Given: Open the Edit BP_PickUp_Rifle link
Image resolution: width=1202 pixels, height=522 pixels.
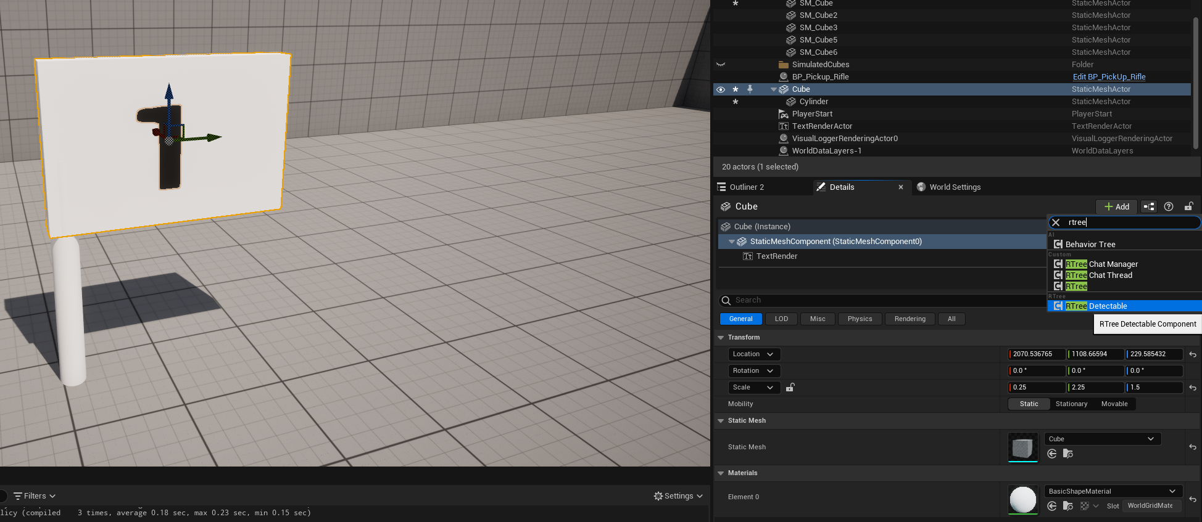Looking at the screenshot, I should 1109,77.
